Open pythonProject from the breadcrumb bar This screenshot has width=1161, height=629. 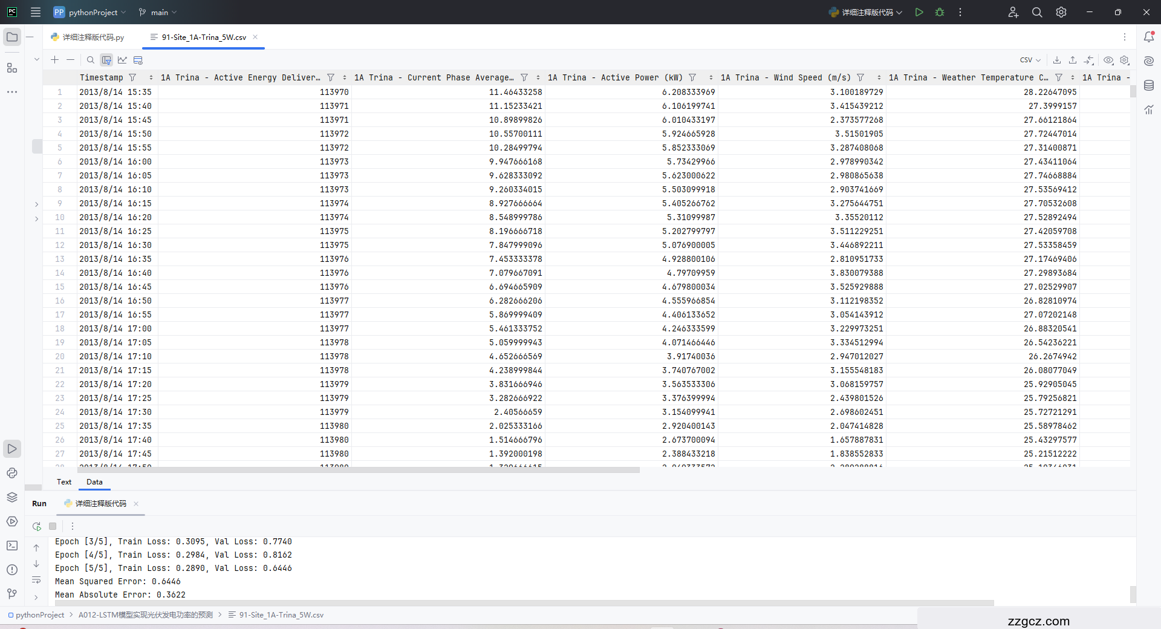pos(41,614)
